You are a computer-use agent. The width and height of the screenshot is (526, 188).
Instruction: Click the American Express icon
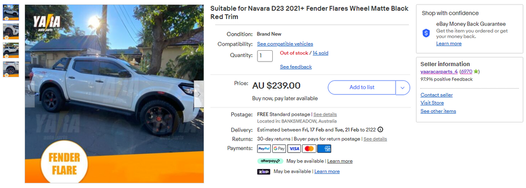tap(325, 149)
